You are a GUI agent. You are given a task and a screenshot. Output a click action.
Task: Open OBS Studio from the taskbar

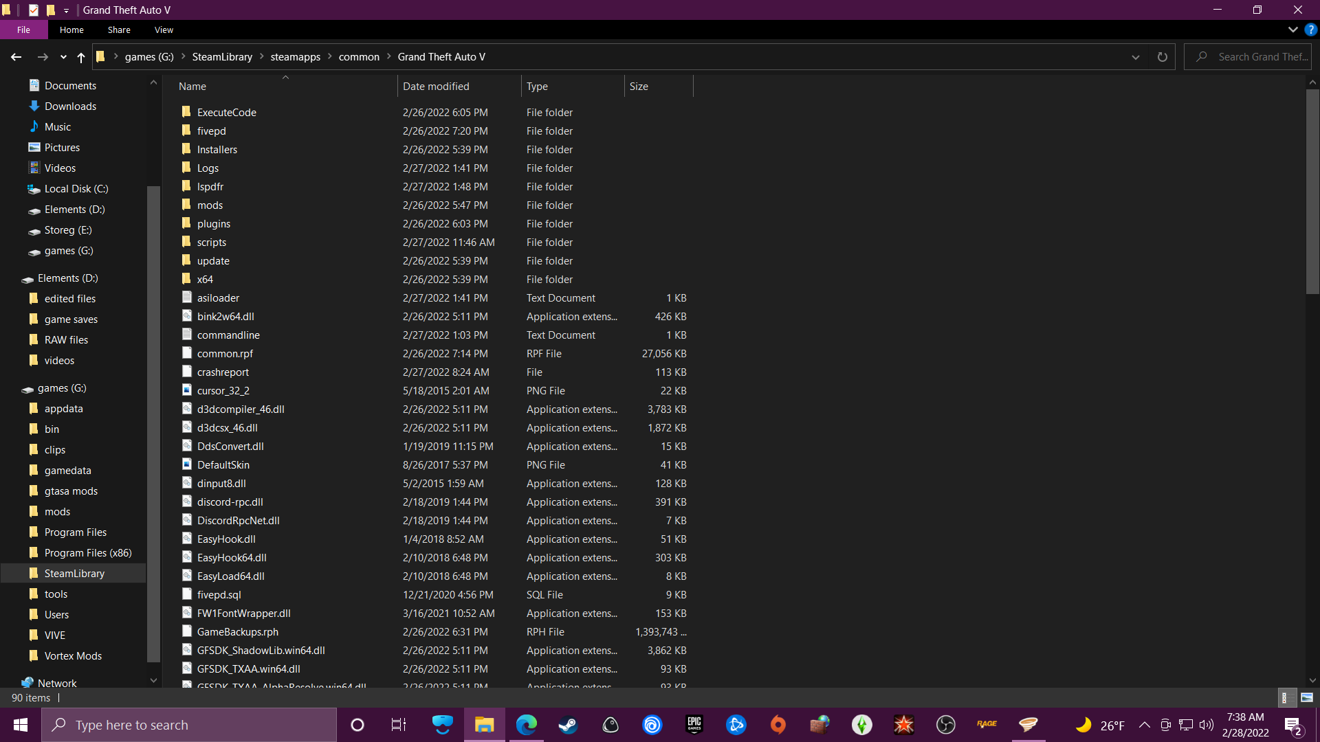(946, 725)
